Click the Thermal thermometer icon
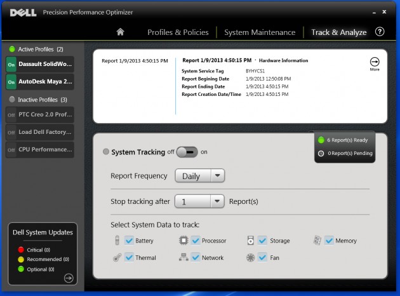Viewport: 400px width, 296px height. point(117,257)
